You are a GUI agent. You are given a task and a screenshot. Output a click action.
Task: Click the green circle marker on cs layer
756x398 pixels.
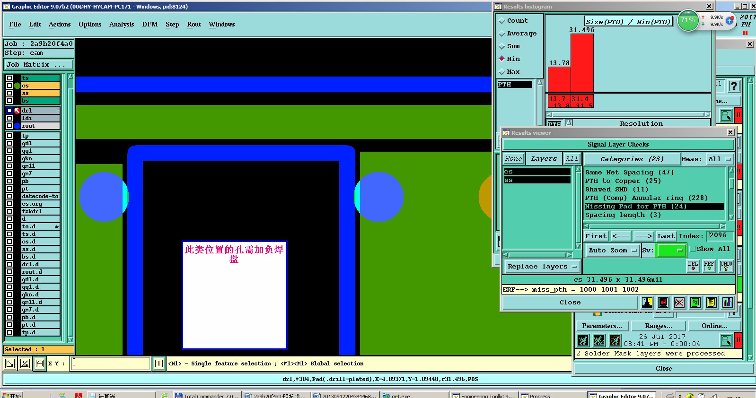[x=17, y=86]
